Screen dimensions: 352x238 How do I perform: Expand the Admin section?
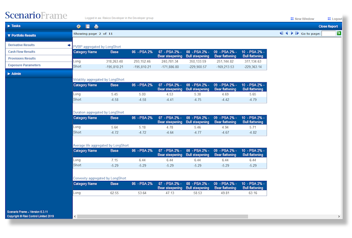point(39,74)
